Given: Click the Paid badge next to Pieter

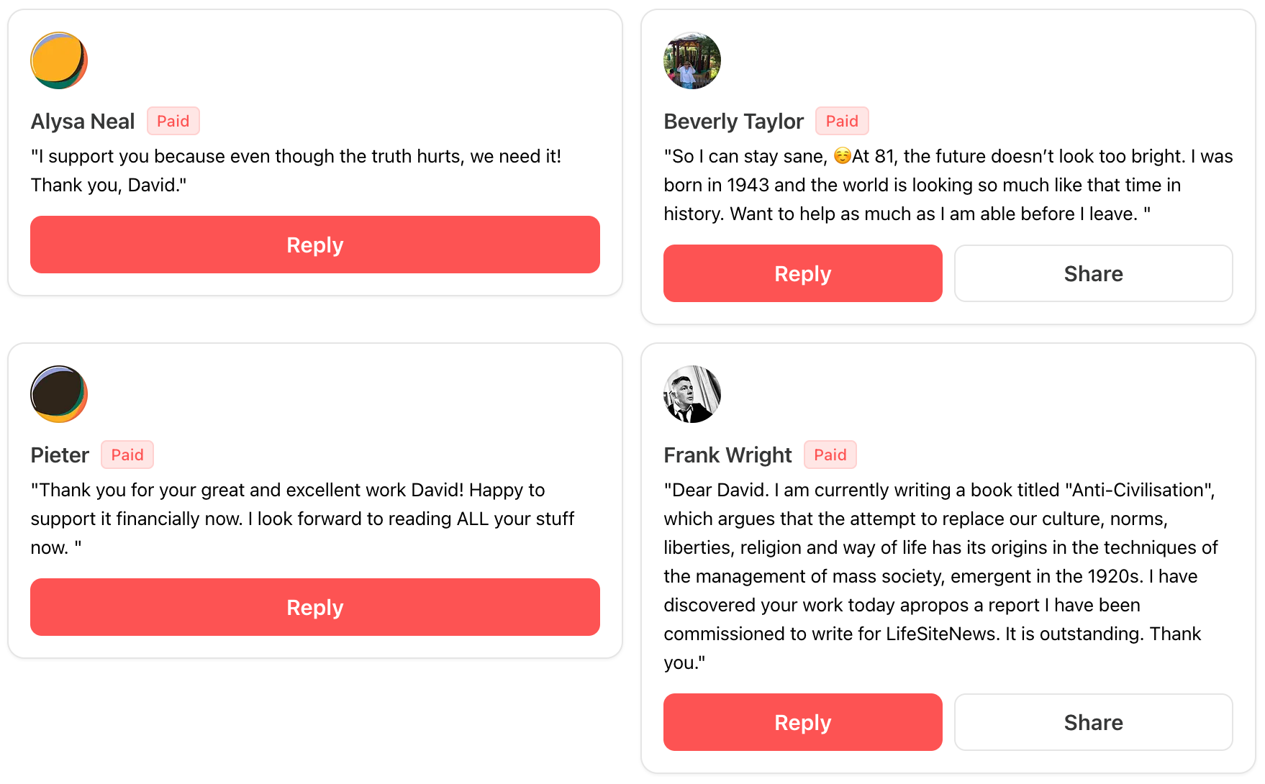Looking at the screenshot, I should point(127,455).
